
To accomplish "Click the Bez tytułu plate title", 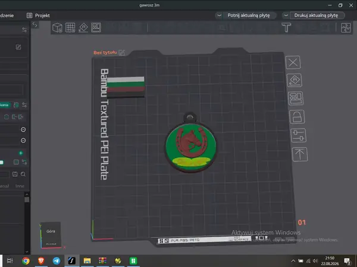I will [x=105, y=52].
